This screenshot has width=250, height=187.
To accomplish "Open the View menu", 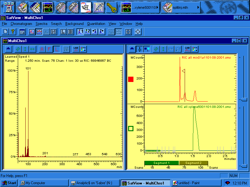I will pyautogui.click(x=112, y=24).
